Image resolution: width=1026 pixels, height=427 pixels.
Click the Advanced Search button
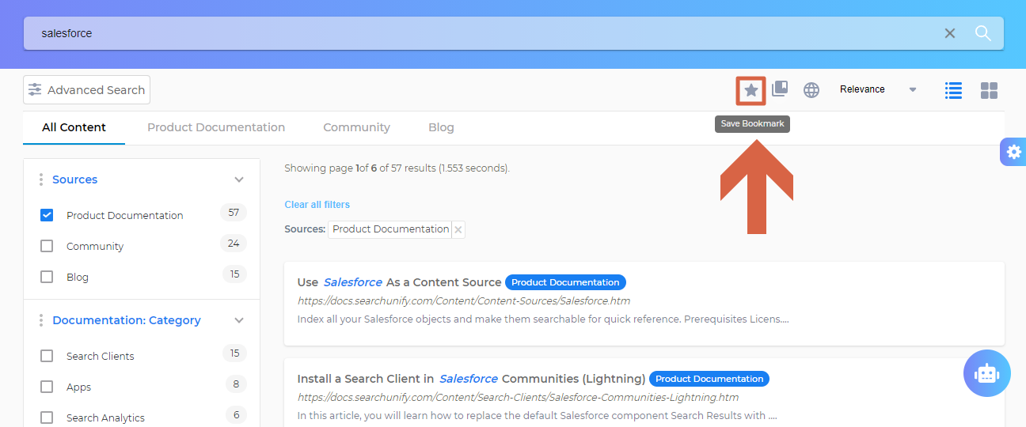click(86, 90)
